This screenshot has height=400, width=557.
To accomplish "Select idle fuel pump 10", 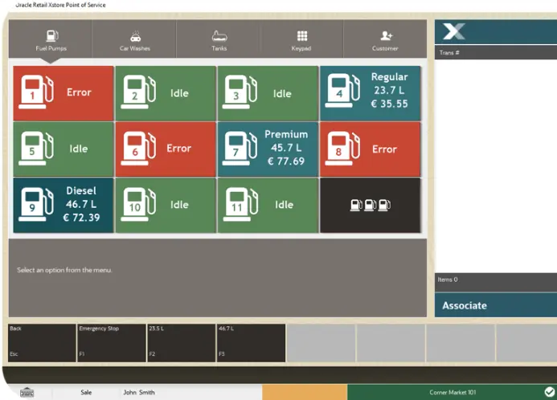I will click(166, 206).
